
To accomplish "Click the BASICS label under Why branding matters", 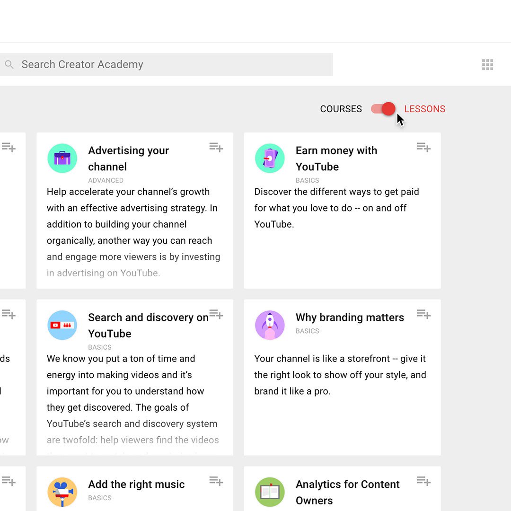I will tap(308, 331).
